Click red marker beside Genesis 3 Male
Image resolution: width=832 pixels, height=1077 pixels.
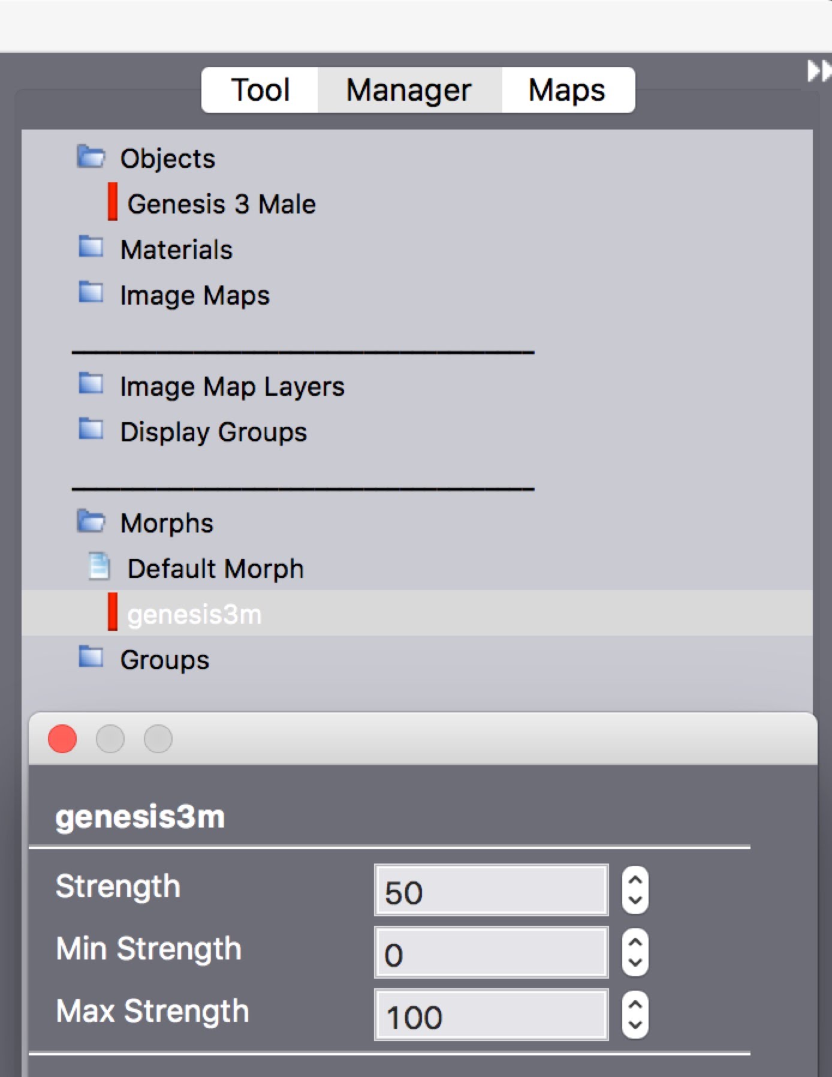112,202
